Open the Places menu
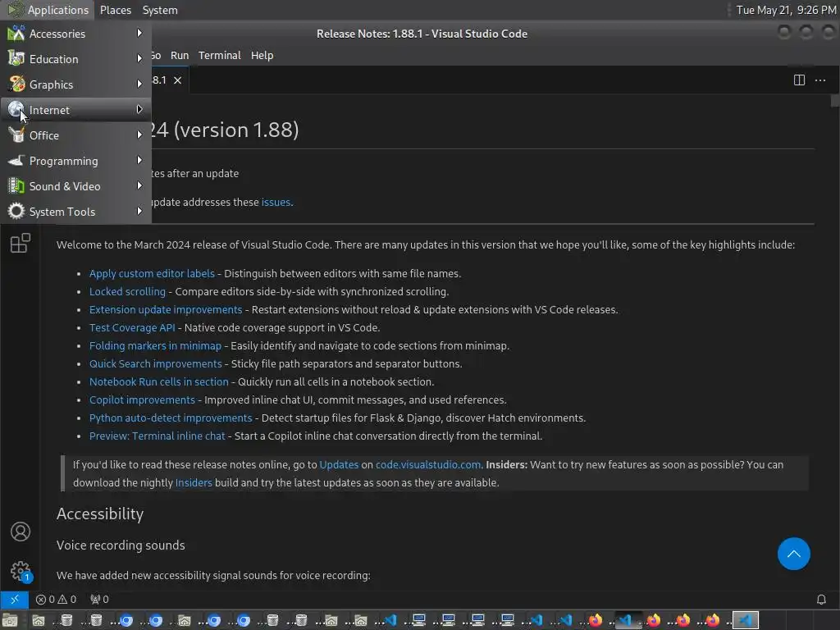The width and height of the screenshot is (840, 630). 115,10
